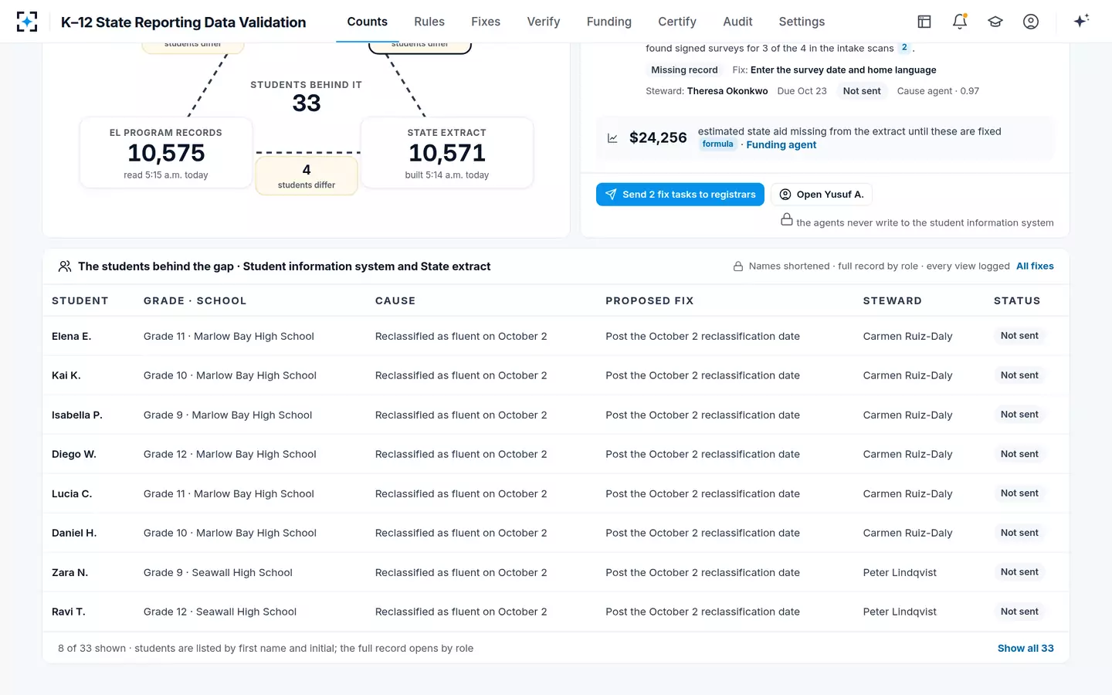1112x695 pixels.
Task: Open the AI sparkle assistant icon
Action: click(x=1081, y=21)
